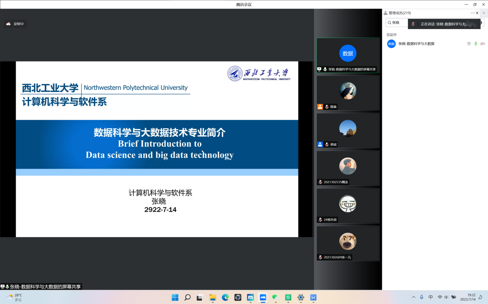The height and width of the screenshot is (304, 488).
Task: Click the 录制中 recording indicator
Action: pos(15,24)
